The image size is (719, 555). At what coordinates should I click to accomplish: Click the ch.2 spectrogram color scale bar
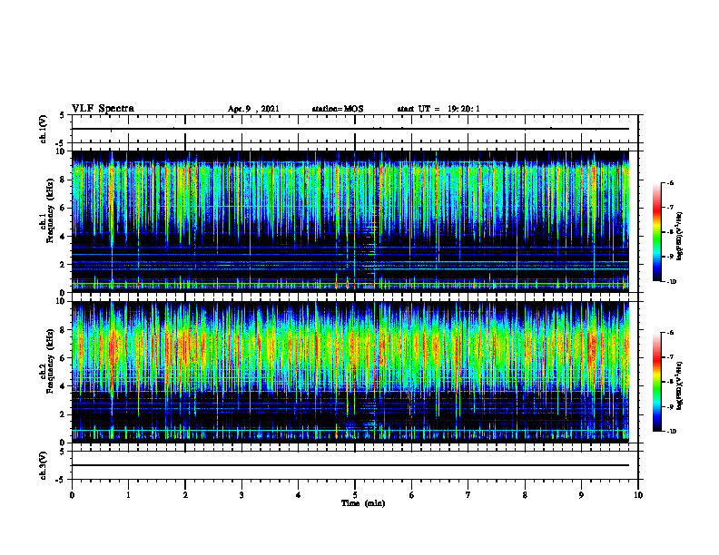pyautogui.click(x=657, y=382)
